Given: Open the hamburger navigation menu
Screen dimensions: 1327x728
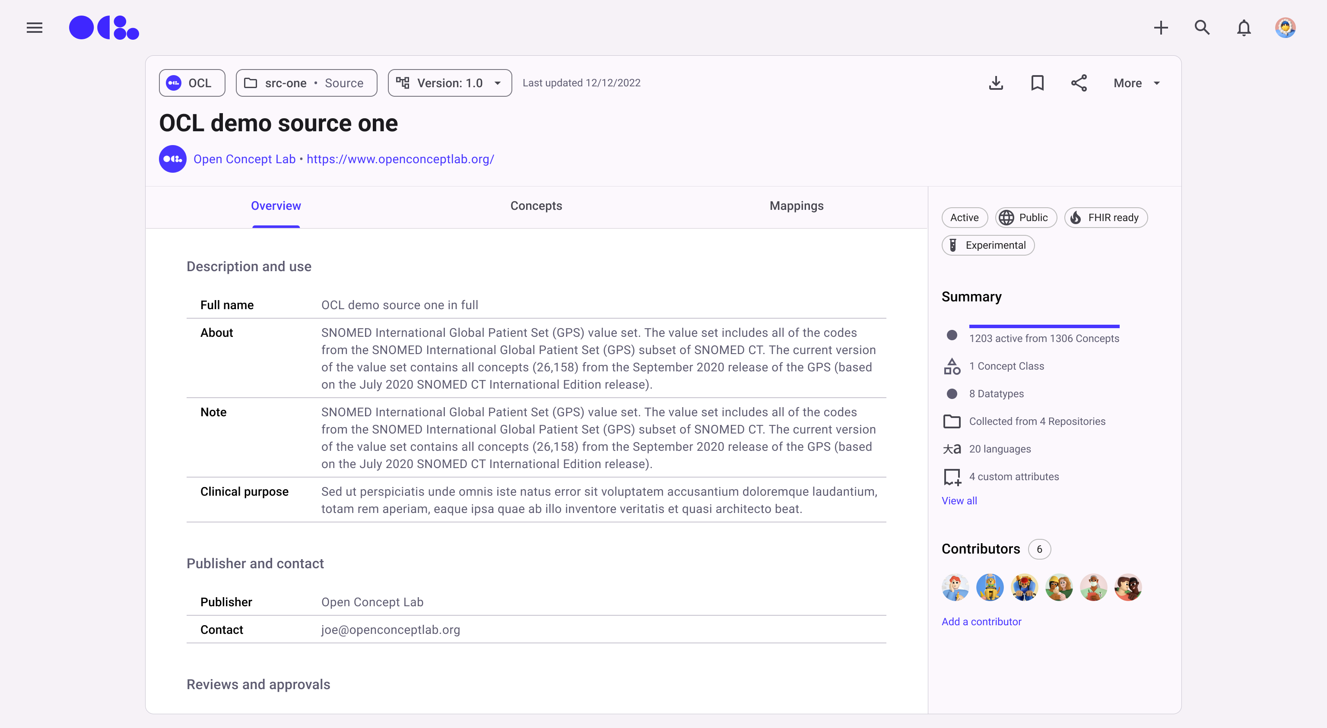Looking at the screenshot, I should click(35, 28).
